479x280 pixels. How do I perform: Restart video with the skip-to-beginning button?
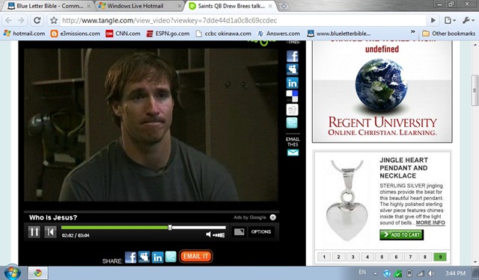coord(50,232)
